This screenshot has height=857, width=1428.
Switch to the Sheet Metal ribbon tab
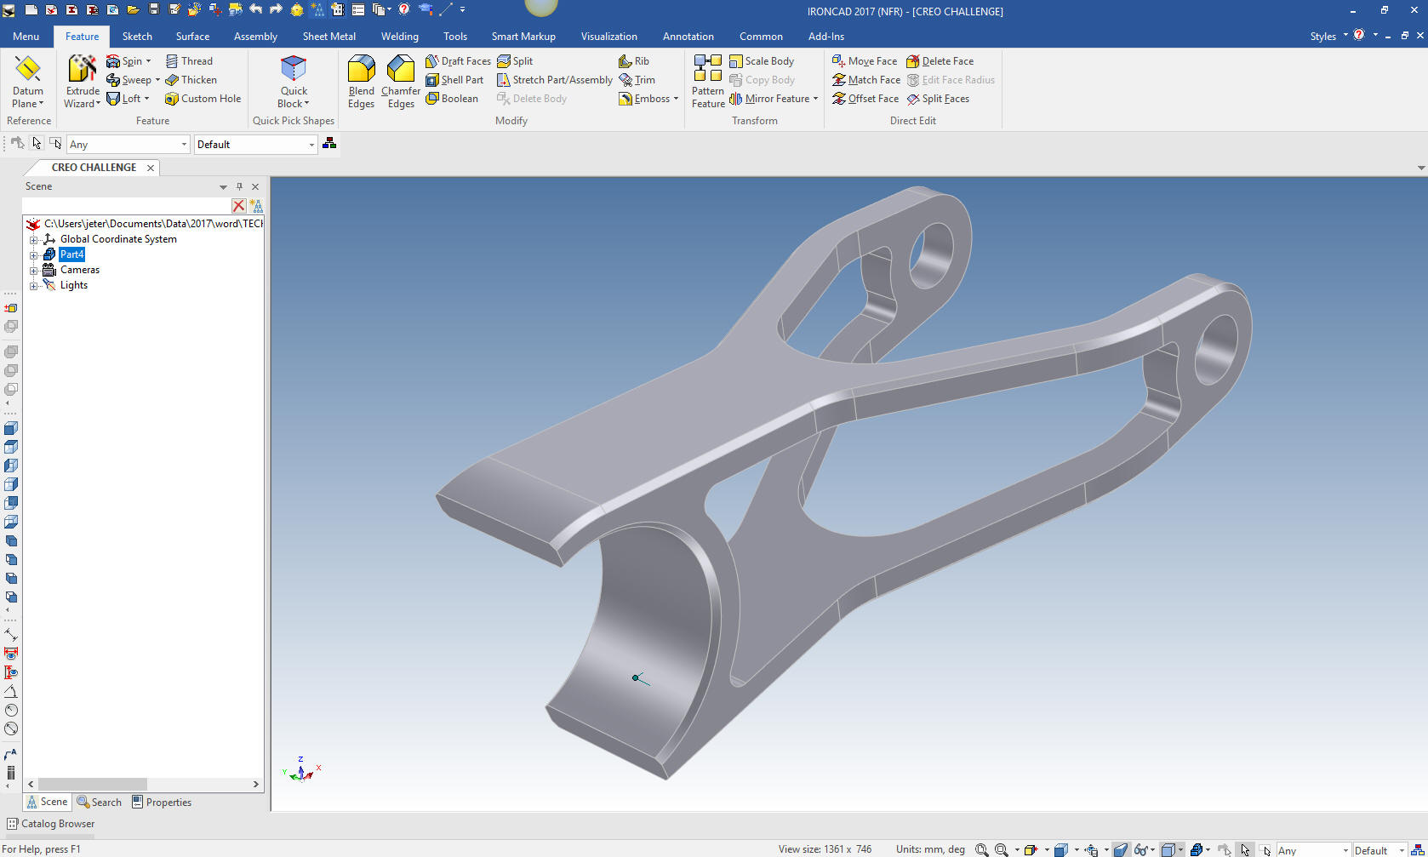click(328, 37)
